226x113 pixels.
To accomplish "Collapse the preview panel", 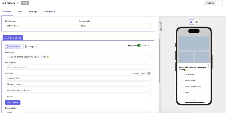I will pos(161,26).
